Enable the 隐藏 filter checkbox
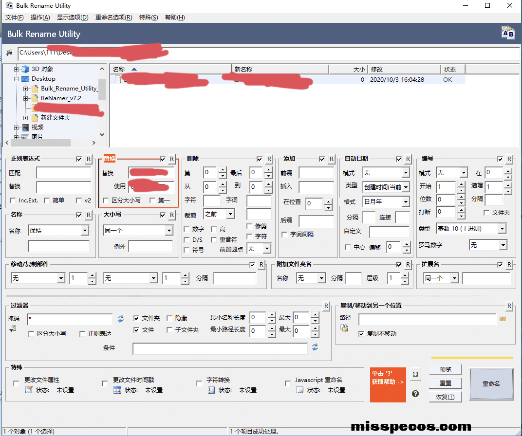 point(169,318)
